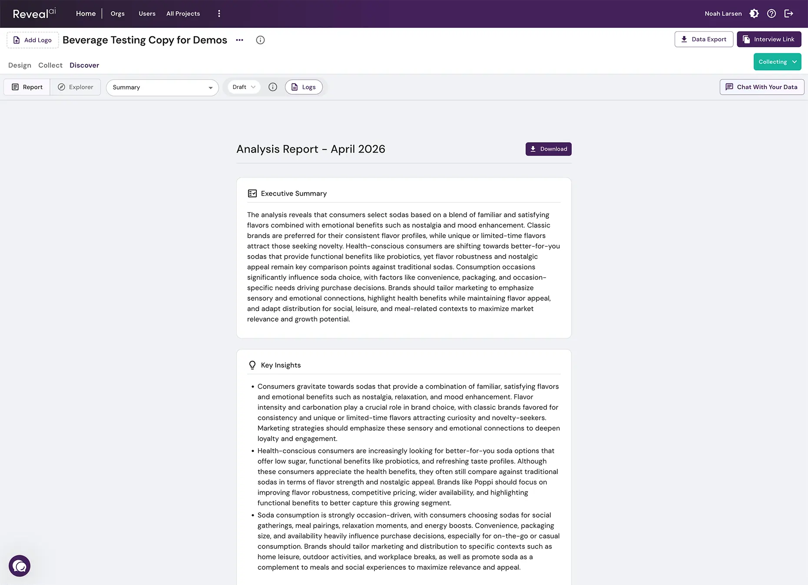Go to Home in top navigation
808x585 pixels.
[x=86, y=13]
